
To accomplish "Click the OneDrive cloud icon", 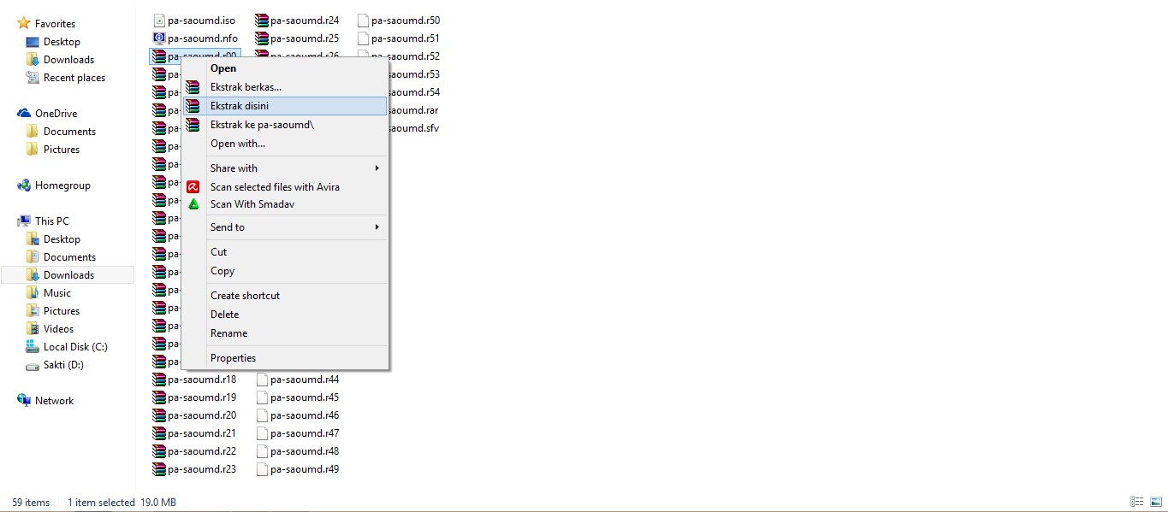I will [x=24, y=113].
